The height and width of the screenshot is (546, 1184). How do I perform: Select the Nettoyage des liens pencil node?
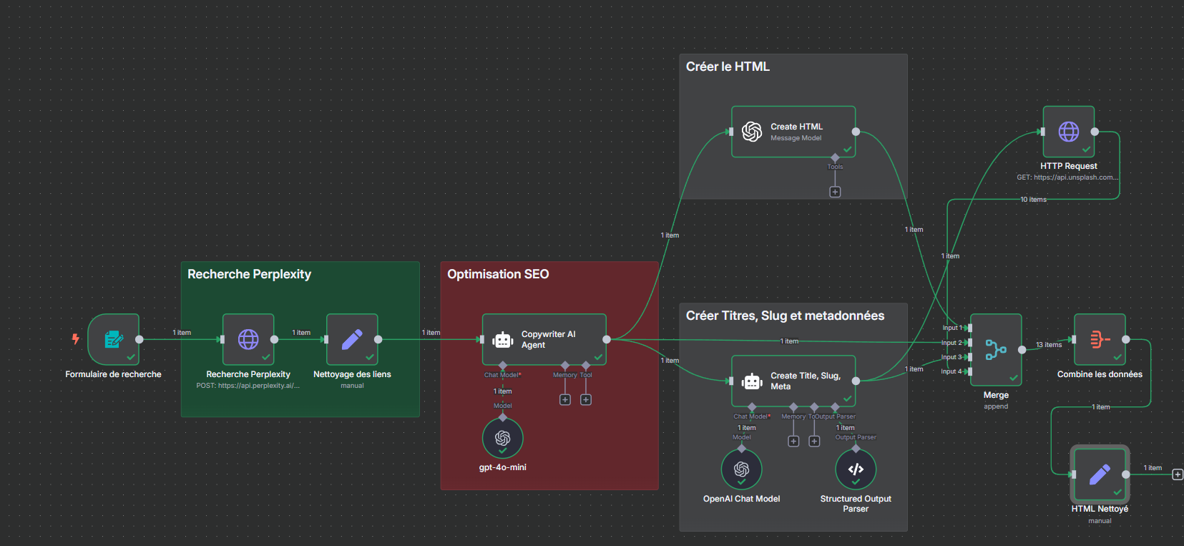coord(352,339)
